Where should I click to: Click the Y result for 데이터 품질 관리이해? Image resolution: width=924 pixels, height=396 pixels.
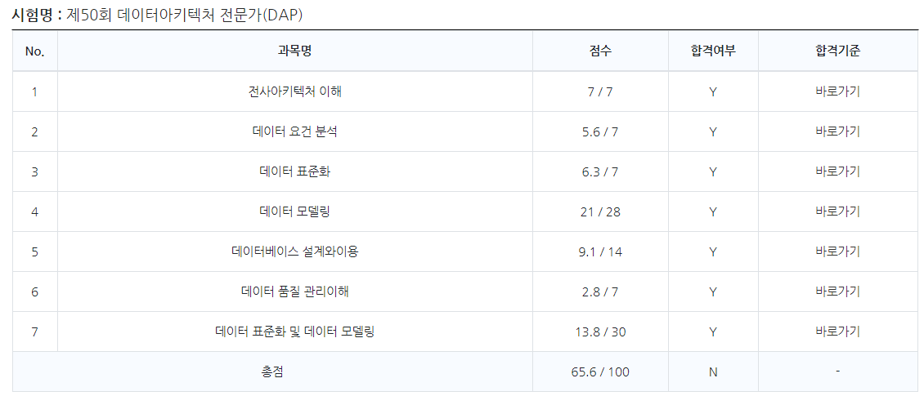point(713,291)
